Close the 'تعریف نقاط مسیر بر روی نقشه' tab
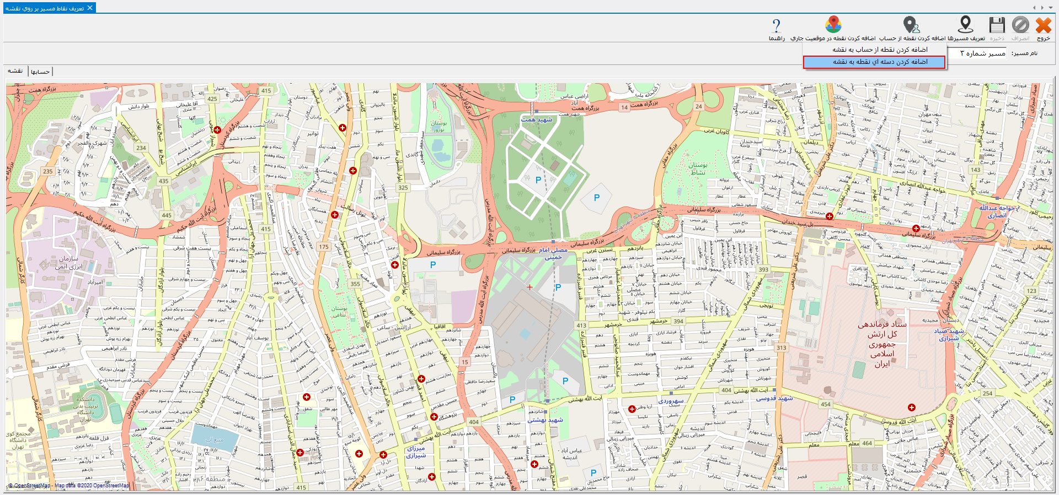The width and height of the screenshot is (1059, 495). point(90,8)
